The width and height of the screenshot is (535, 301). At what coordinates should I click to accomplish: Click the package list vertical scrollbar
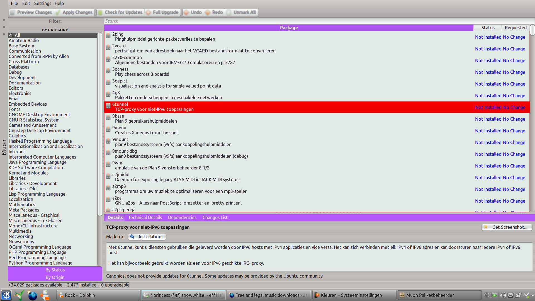pos(532,118)
